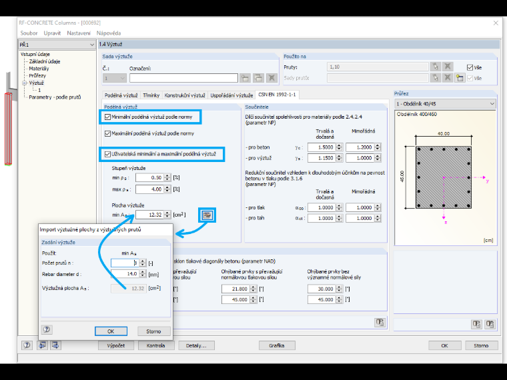Select the CSN EN 1992-1-1 tab
The height and width of the screenshot is (380, 507).
(277, 95)
